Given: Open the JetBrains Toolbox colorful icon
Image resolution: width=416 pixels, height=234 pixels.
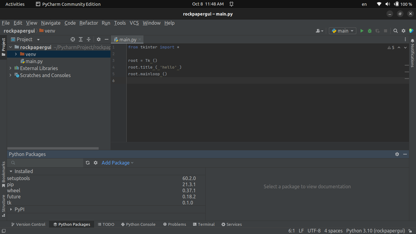Looking at the screenshot, I should tap(411, 31).
